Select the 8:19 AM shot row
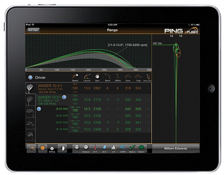 point(94,129)
